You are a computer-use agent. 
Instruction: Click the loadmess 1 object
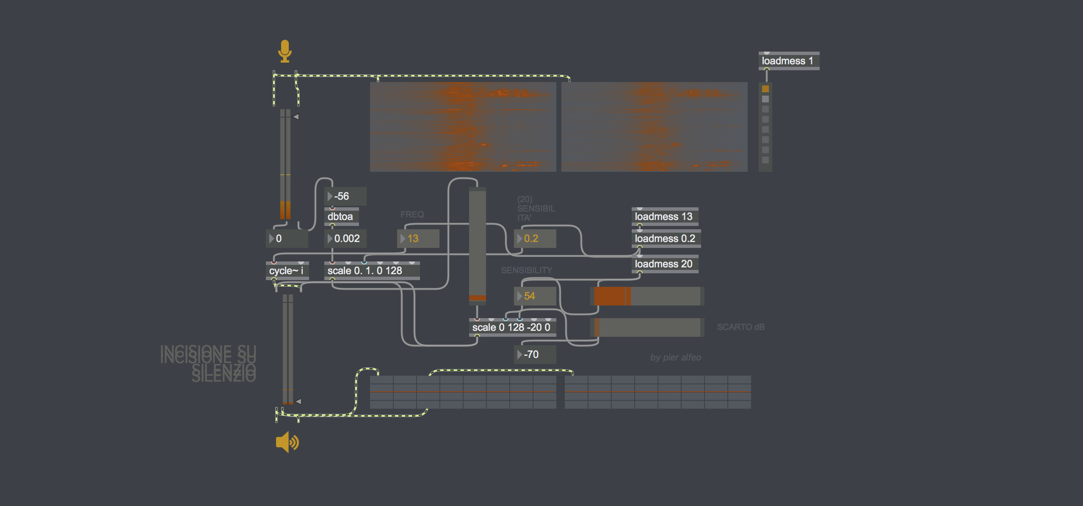click(788, 61)
